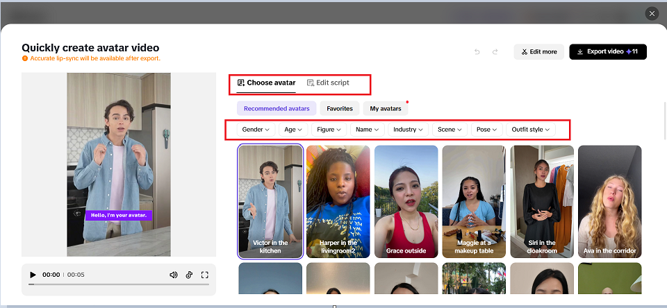Select the Choose avatar tab
667x308 pixels.
[x=266, y=83]
